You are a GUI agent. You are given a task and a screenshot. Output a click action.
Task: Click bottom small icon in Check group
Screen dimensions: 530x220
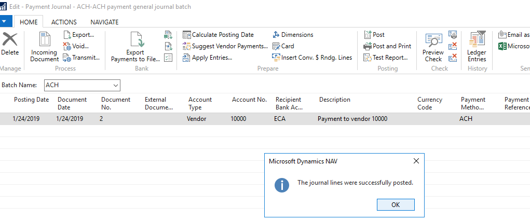click(x=453, y=58)
